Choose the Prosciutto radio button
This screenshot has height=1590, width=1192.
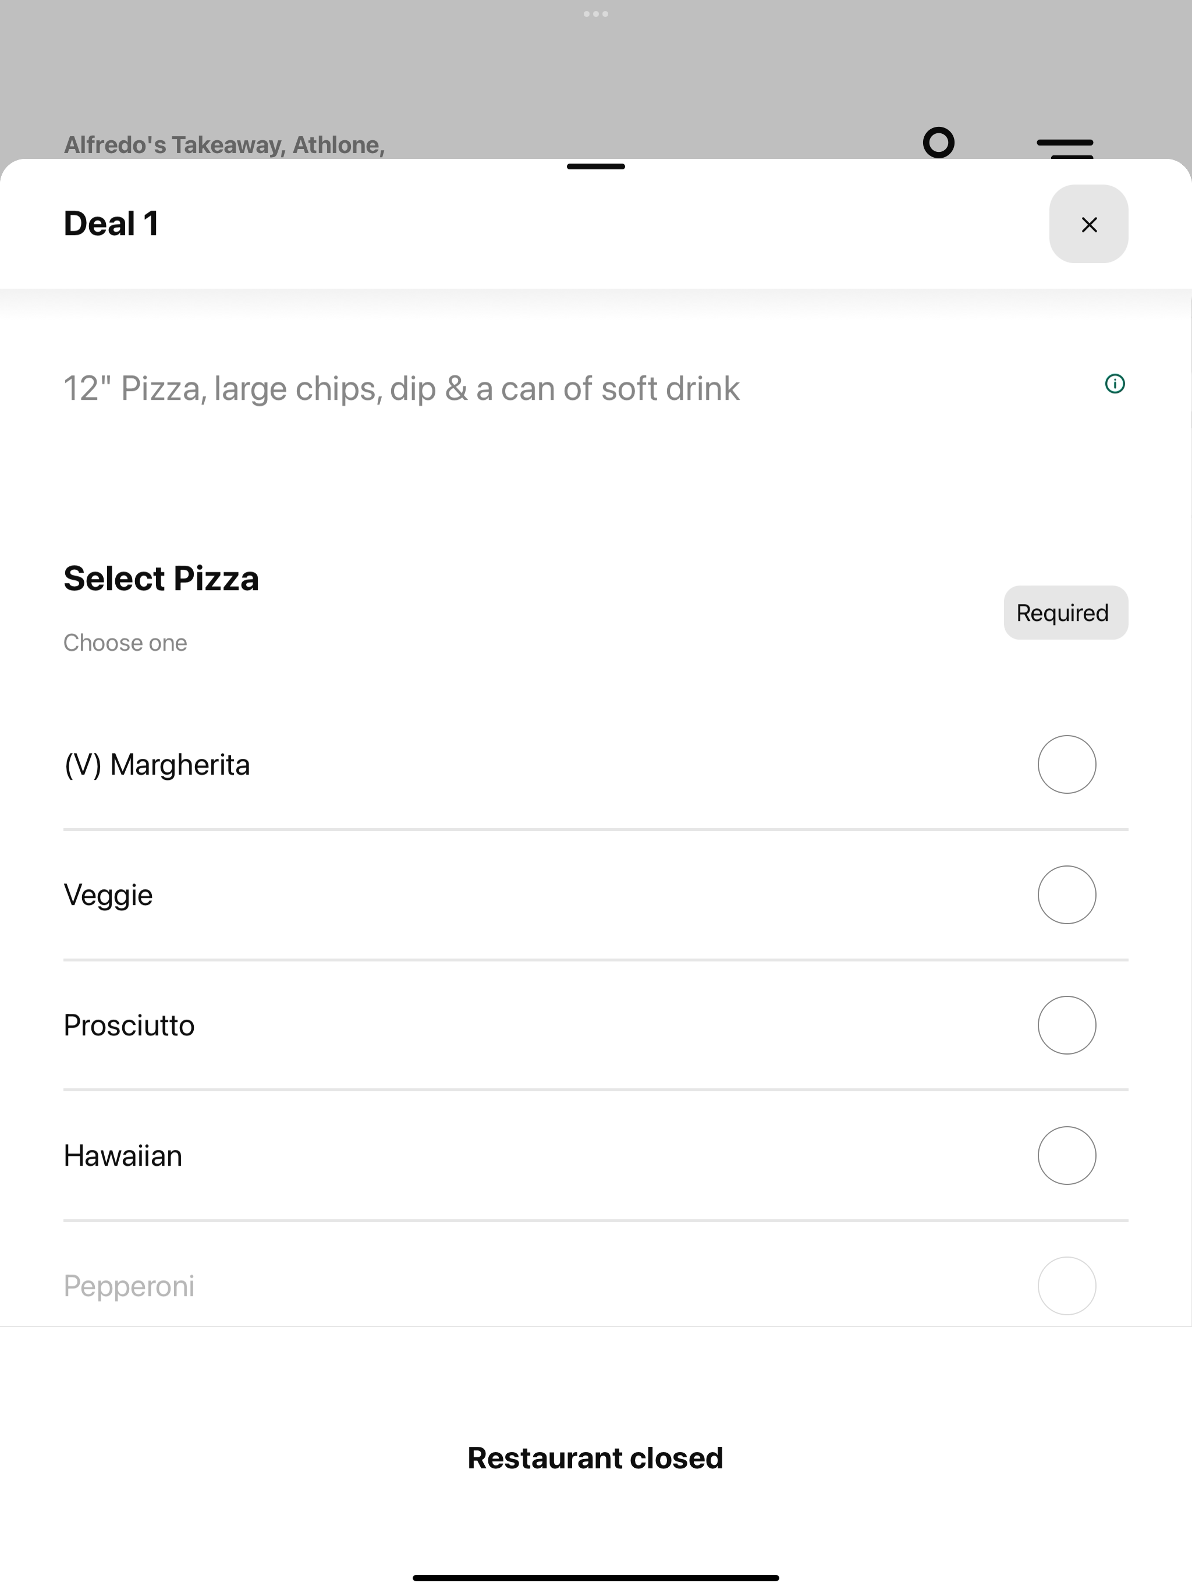(x=1066, y=1025)
